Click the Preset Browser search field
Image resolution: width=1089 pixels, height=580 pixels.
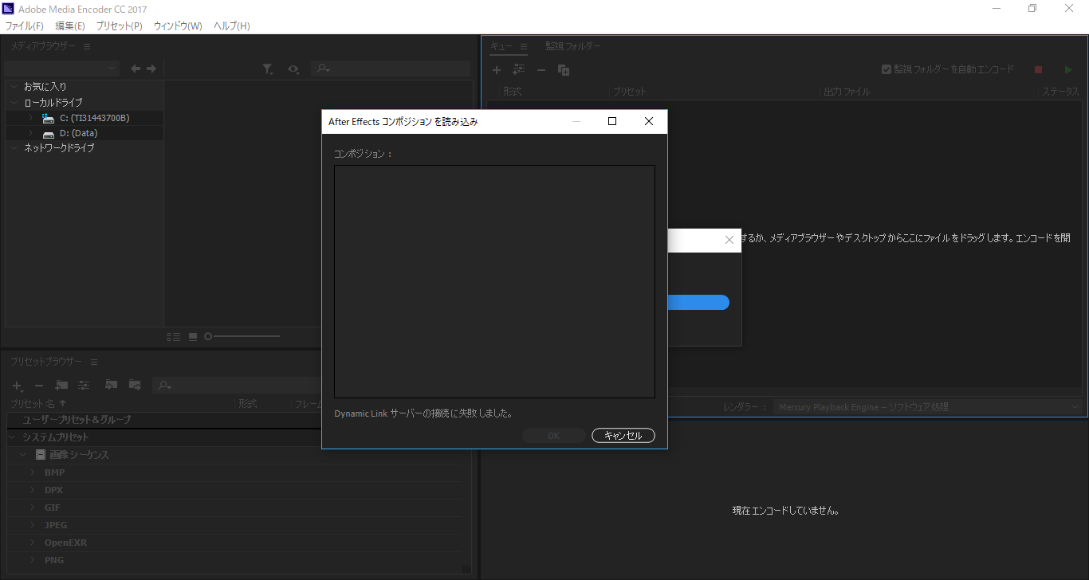(x=235, y=386)
